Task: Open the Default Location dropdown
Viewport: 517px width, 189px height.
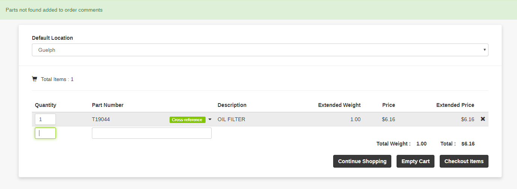Action: click(260, 50)
